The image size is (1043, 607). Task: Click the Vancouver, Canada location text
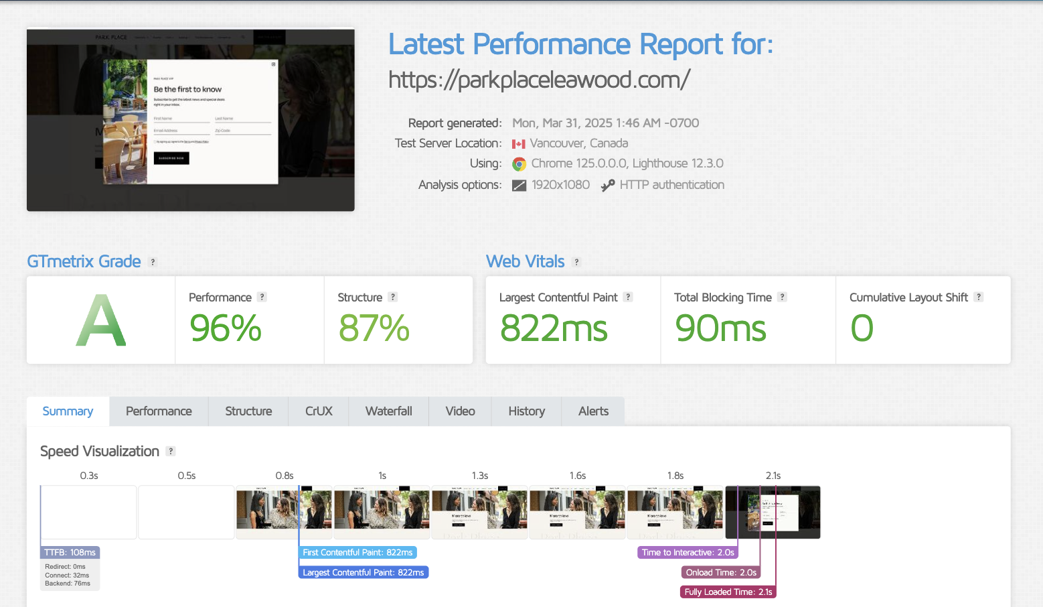point(579,143)
